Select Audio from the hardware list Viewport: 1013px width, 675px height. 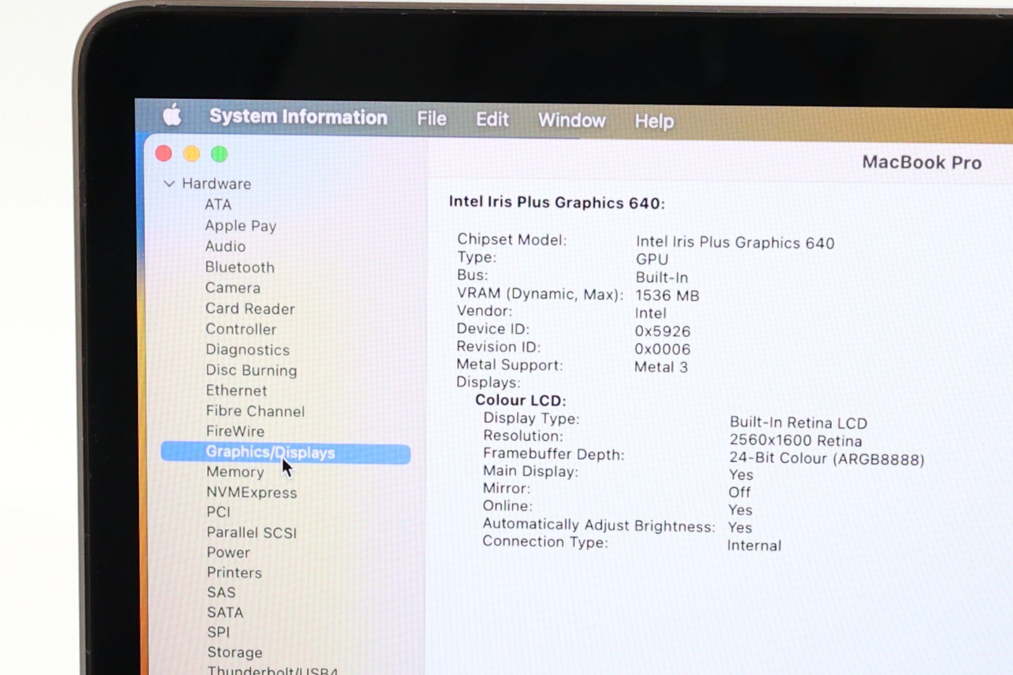(225, 246)
